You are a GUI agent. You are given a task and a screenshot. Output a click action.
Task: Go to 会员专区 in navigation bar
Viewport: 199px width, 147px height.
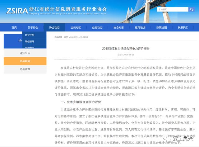tap(76, 27)
